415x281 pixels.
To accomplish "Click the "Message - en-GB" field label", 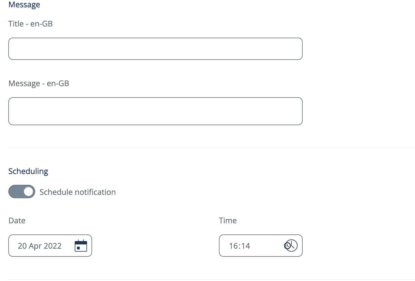I will click(39, 83).
